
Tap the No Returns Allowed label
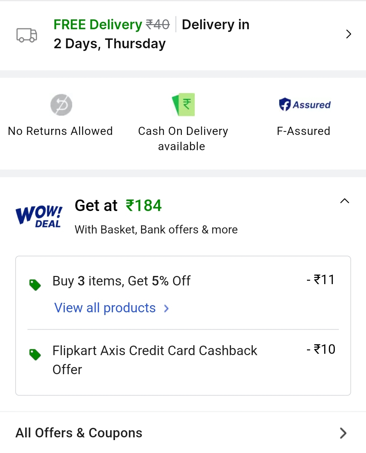60,131
